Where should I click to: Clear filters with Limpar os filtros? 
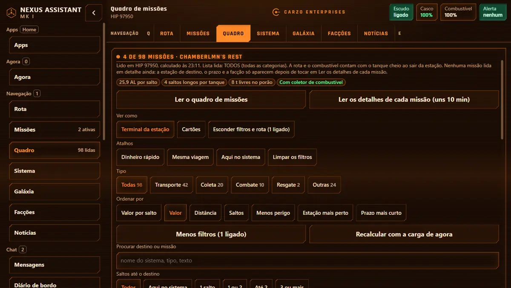[293, 157]
